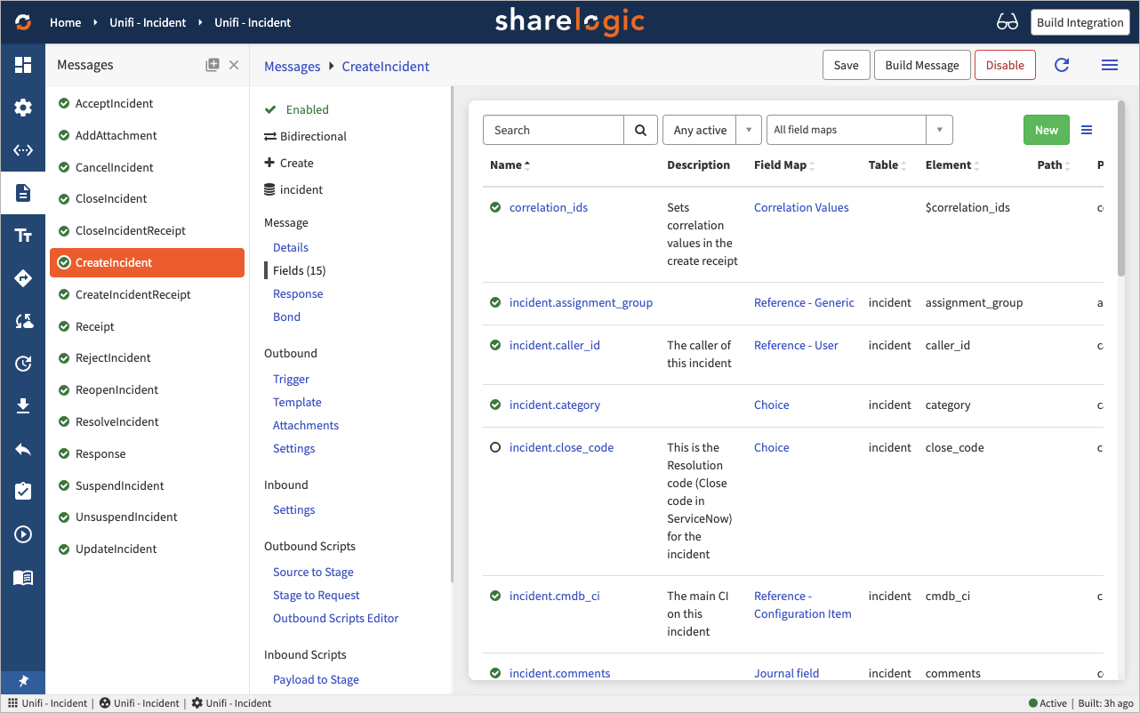Click the glasses icon in top bar
Viewport: 1140px width, 713px height.
coord(1007,22)
